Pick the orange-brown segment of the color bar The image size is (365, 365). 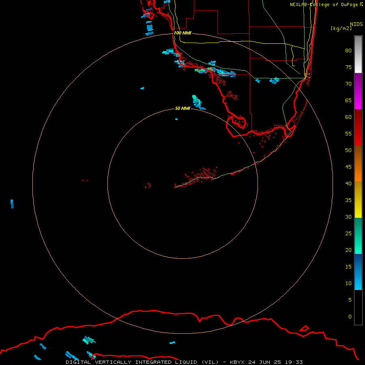[x=358, y=163]
